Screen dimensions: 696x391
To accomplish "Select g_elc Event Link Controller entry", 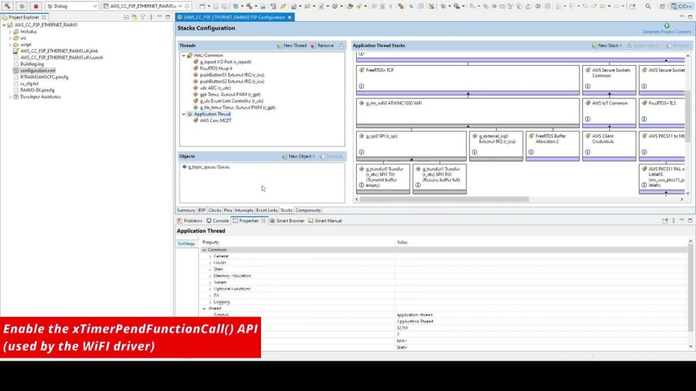I will click(x=231, y=101).
